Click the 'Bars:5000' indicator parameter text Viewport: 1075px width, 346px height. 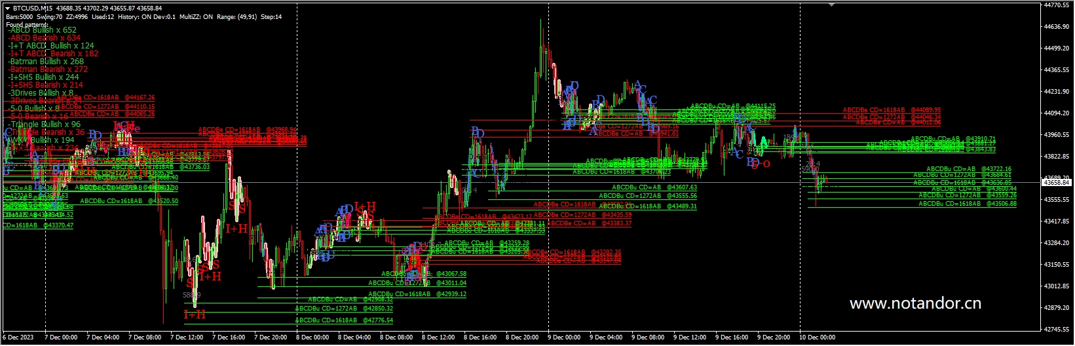(19, 16)
